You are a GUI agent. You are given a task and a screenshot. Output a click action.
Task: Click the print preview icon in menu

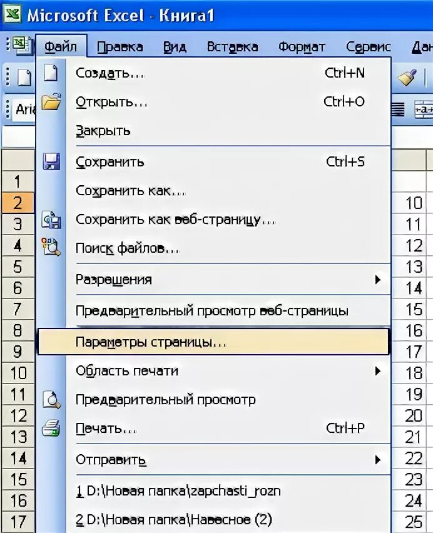51,400
